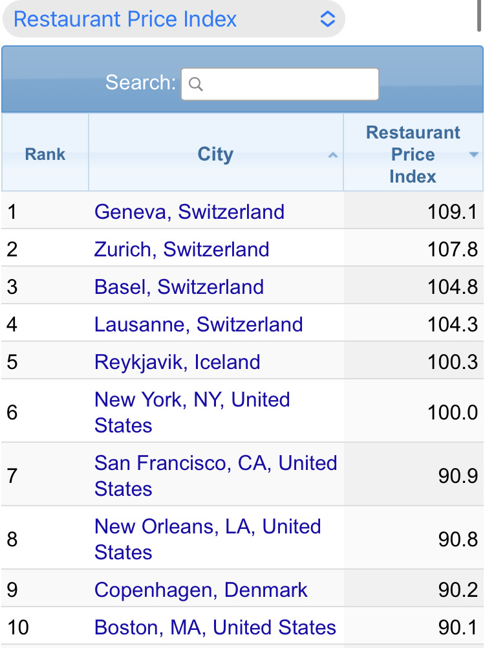
Task: Click the up-down chevron icon in selector
Action: click(x=328, y=19)
